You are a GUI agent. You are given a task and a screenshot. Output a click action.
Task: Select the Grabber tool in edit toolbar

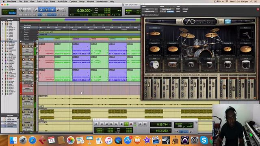pos(52,10)
